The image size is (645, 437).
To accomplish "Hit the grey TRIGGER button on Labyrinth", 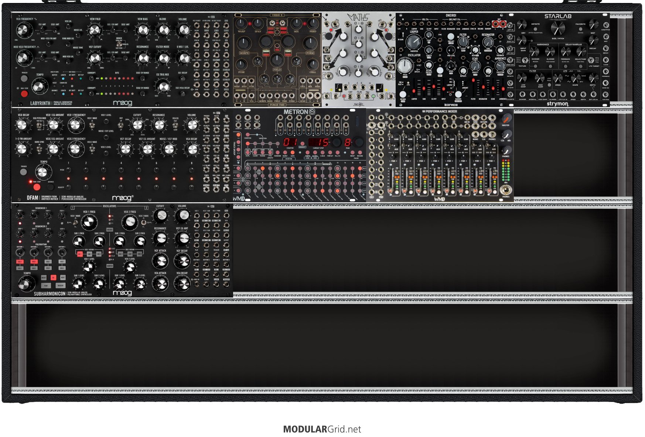I will click(24, 79).
